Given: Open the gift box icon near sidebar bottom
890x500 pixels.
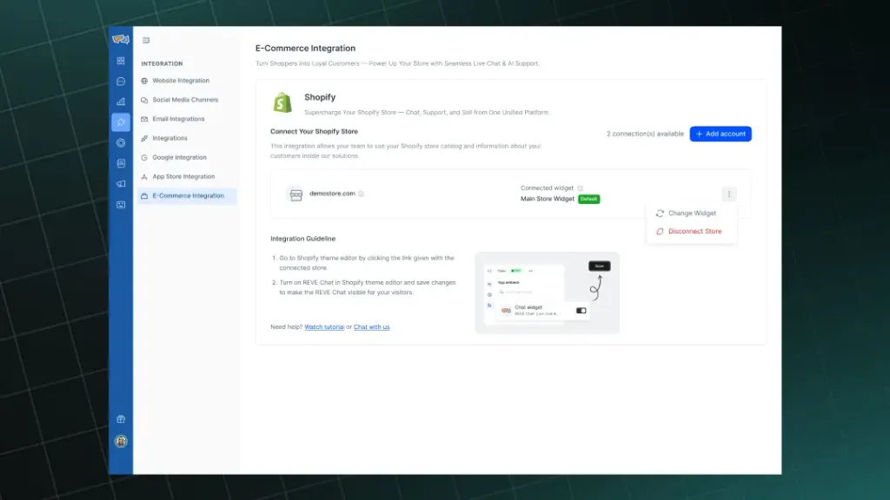Looking at the screenshot, I should click(x=121, y=418).
